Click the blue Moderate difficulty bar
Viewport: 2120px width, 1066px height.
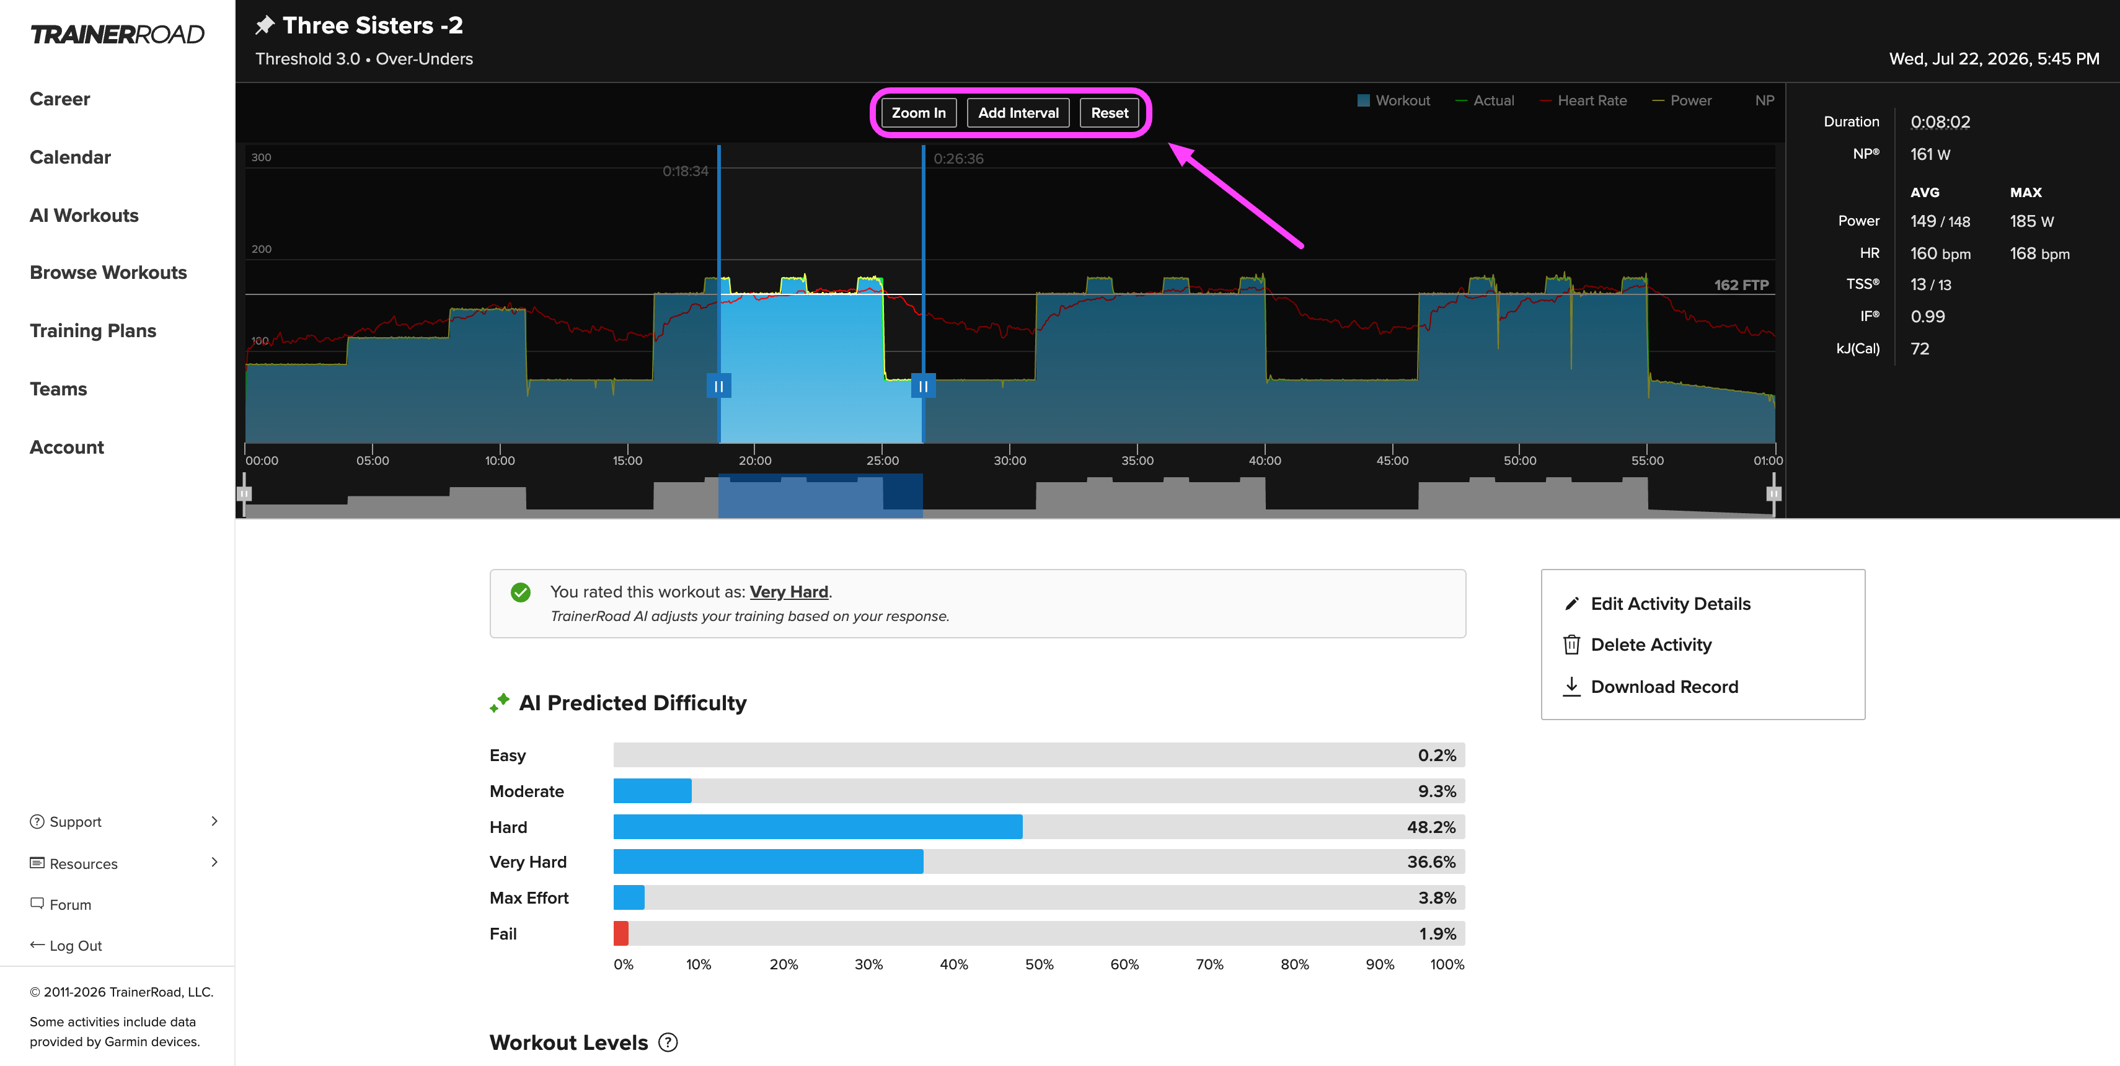[653, 791]
